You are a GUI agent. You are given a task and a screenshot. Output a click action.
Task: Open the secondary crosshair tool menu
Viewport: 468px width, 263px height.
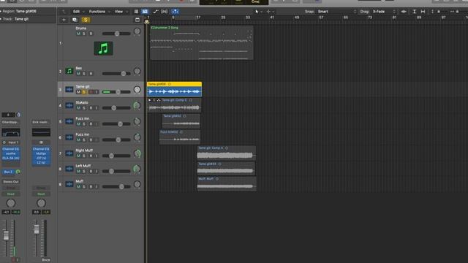click(271, 12)
